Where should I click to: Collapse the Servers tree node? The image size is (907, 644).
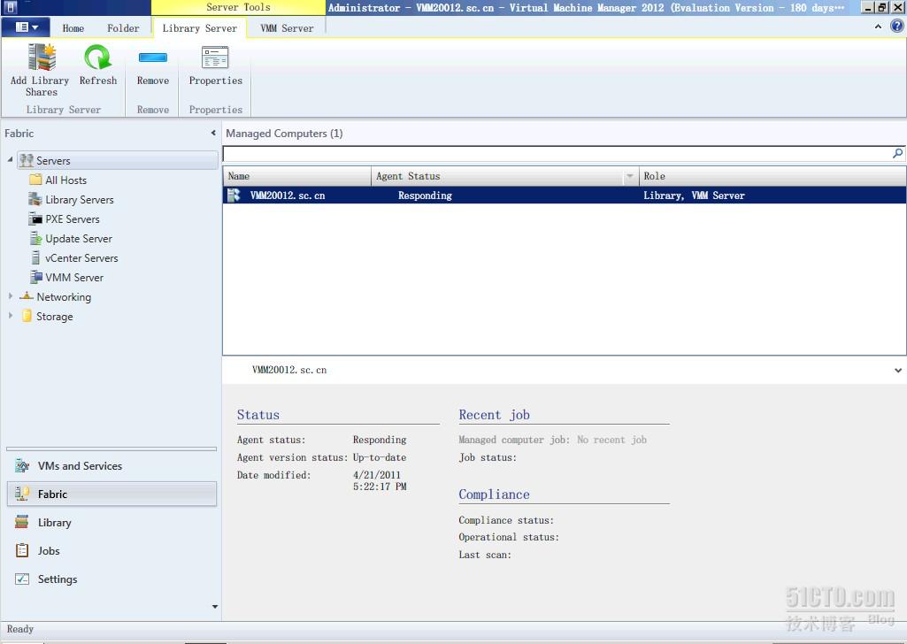click(10, 159)
